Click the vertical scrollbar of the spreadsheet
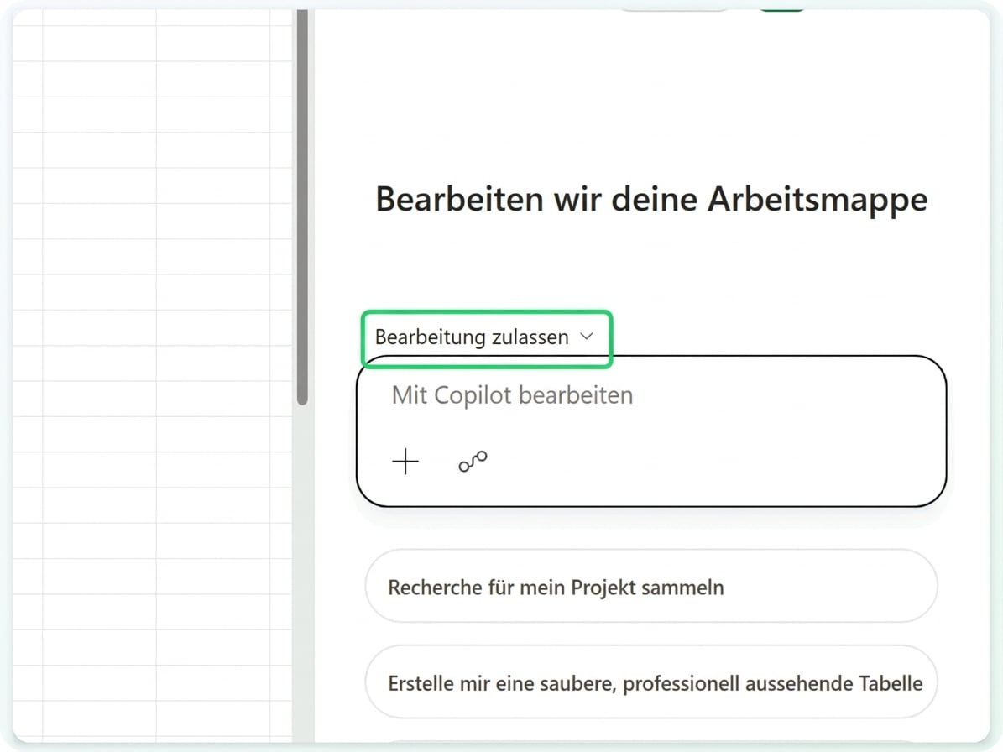Viewport: 1003px width, 752px height. pos(302,208)
